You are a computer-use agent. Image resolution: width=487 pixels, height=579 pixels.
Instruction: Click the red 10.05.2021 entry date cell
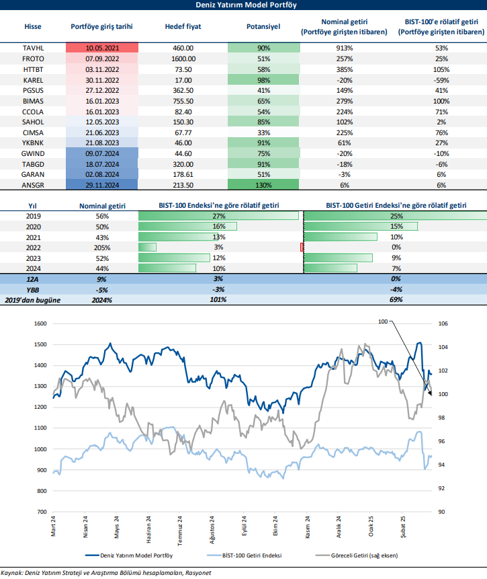(x=102, y=48)
